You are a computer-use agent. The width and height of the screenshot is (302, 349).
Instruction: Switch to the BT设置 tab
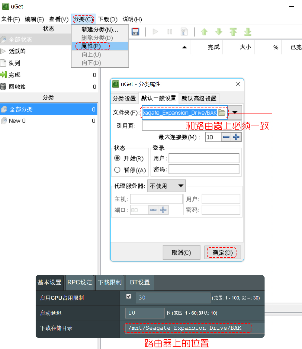[140, 283]
